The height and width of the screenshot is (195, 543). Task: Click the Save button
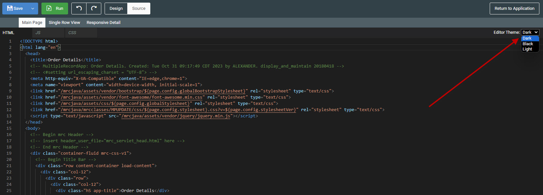[15, 9]
